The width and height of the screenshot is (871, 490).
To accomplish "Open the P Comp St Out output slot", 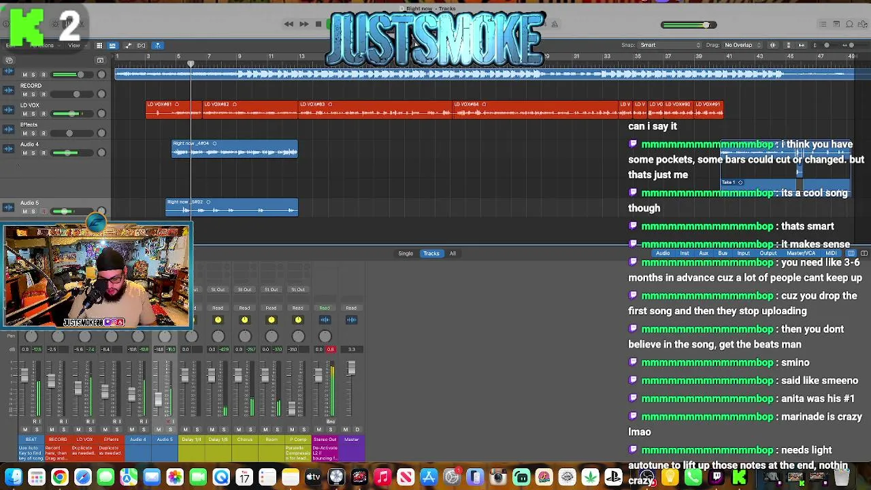I will [x=298, y=290].
